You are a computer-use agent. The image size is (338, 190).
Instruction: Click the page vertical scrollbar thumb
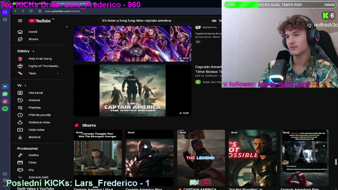pos(336,162)
